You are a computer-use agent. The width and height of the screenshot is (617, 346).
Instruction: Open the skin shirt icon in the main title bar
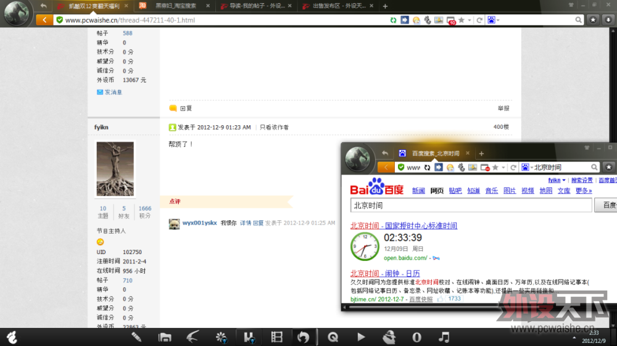571,5
